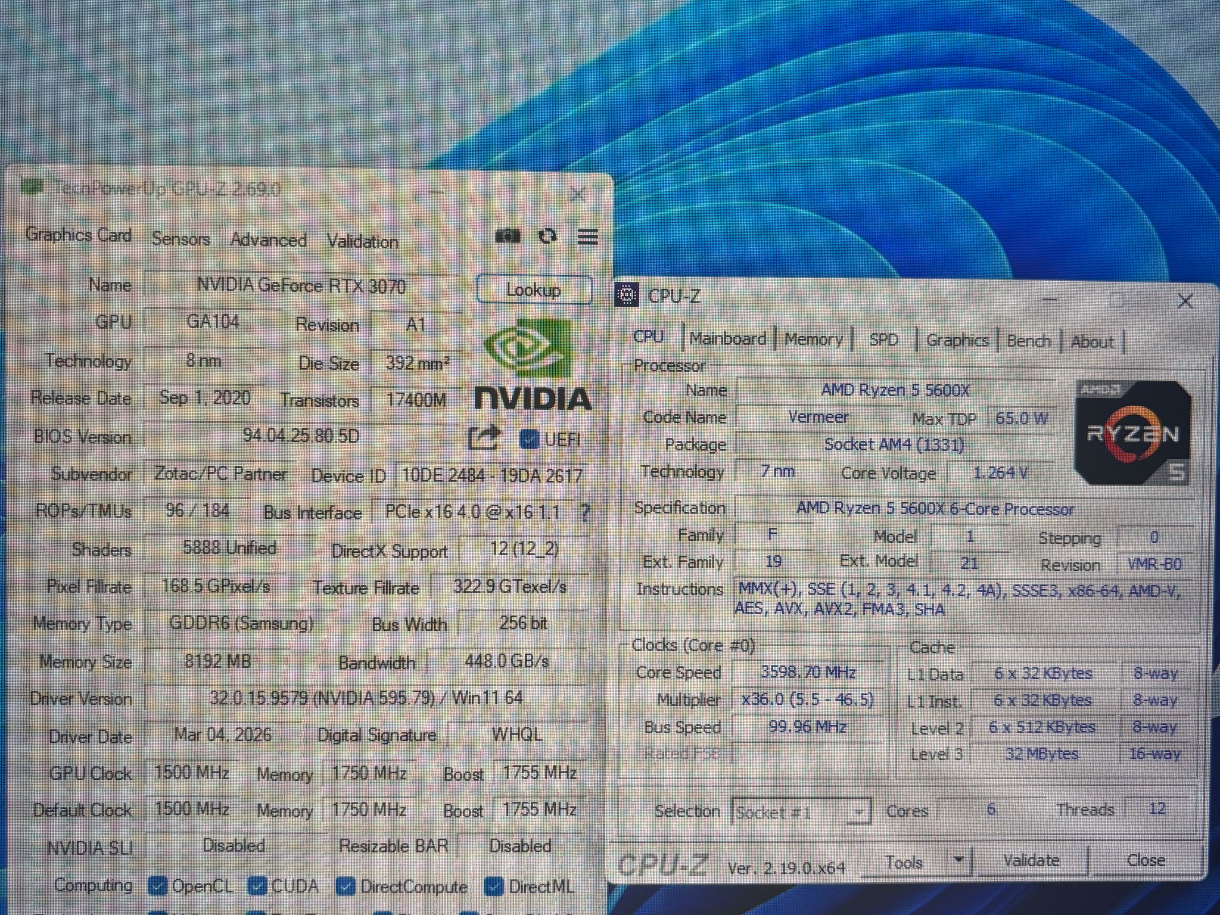Viewport: 1220px width, 915px height.
Task: Open the Socket #1 selection dropdown
Action: [x=801, y=812]
